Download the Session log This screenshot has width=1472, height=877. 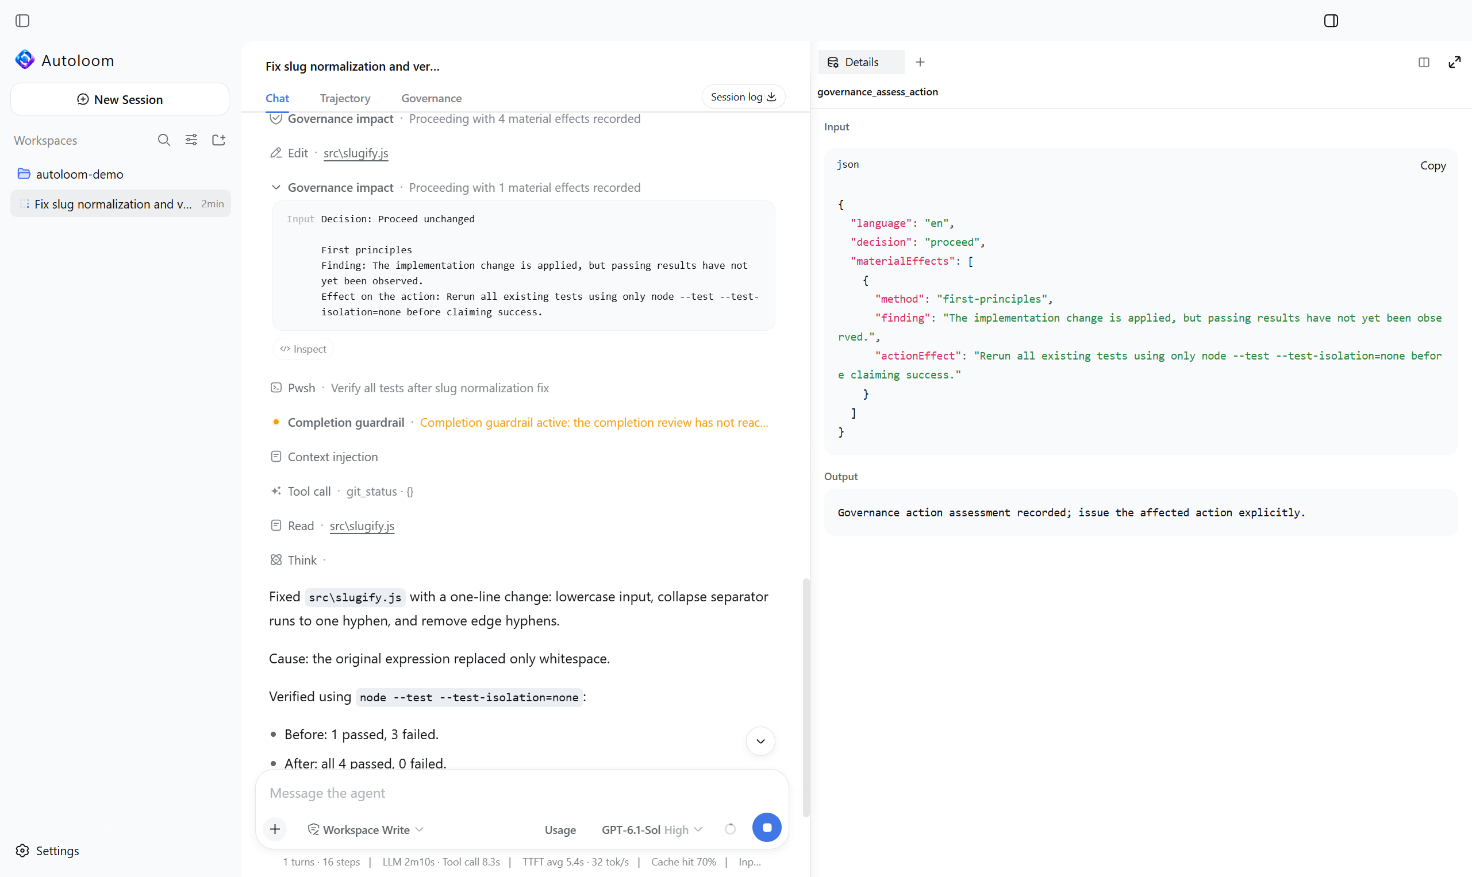743,97
